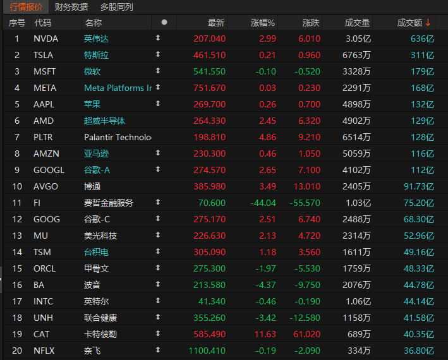
Task: Click the up-down marker icon in INTC row
Action: click(x=158, y=301)
